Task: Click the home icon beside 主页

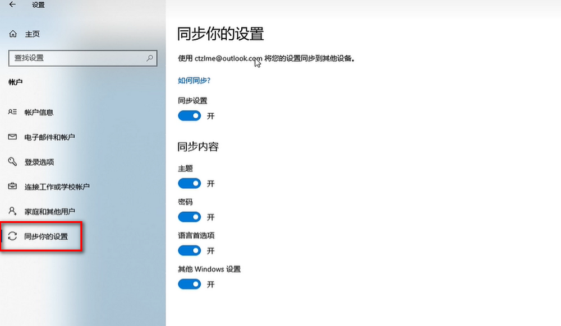Action: [x=13, y=34]
